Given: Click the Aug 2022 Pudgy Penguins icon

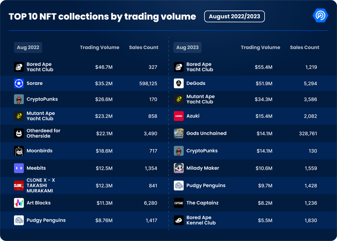Looking at the screenshot, I should point(19,220).
